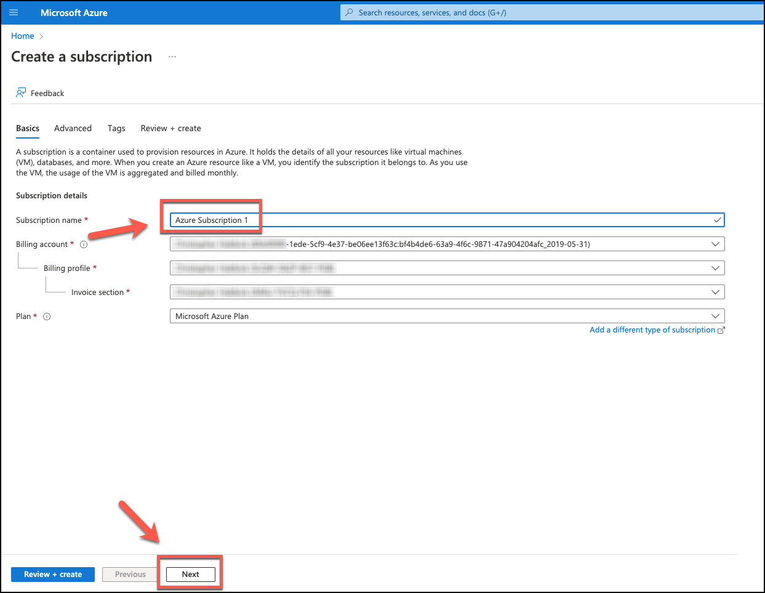Click the Previous button
The height and width of the screenshot is (593, 765).
point(130,575)
